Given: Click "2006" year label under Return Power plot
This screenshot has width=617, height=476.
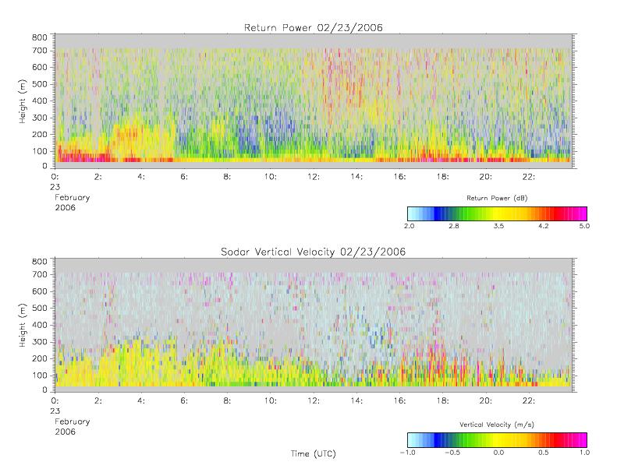Looking at the screenshot, I should tap(65, 207).
